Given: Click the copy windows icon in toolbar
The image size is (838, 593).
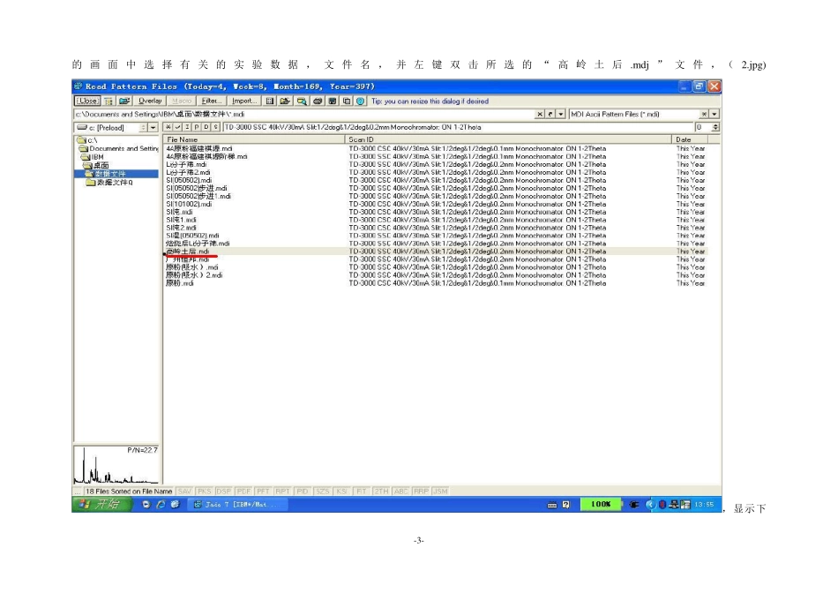Looking at the screenshot, I should click(x=346, y=101).
